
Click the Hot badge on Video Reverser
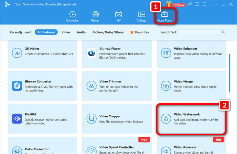point(218,140)
